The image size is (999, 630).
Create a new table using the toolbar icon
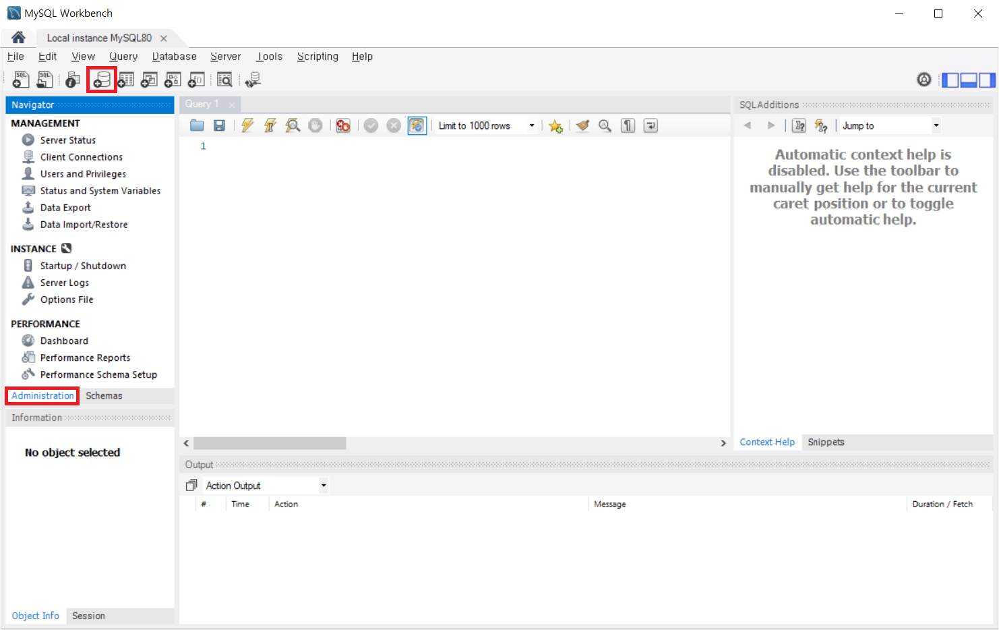tap(125, 80)
